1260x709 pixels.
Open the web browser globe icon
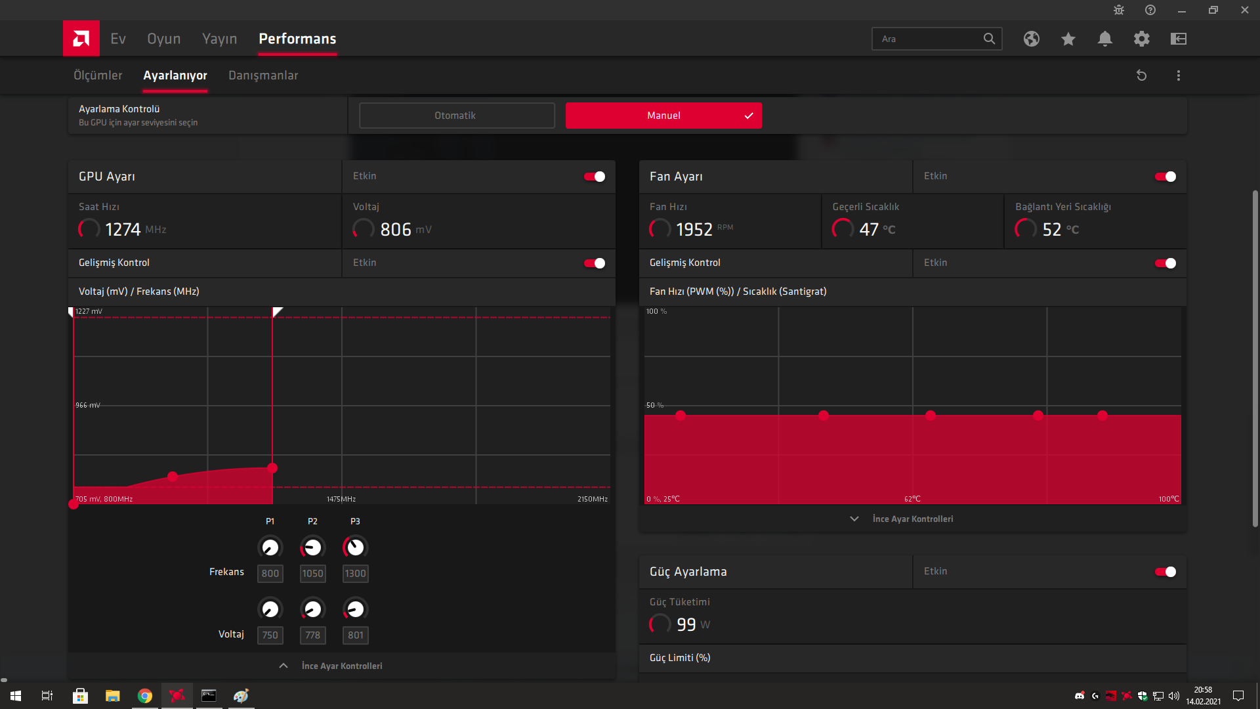[x=1031, y=39]
